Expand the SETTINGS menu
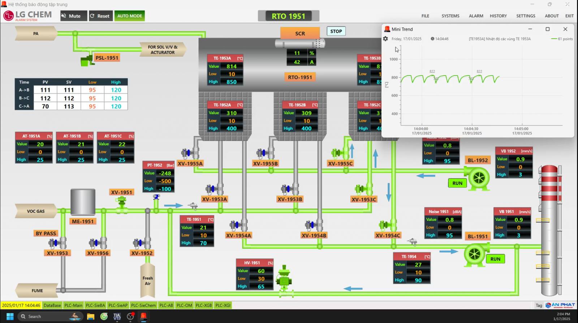The width and height of the screenshot is (578, 323). (525, 16)
